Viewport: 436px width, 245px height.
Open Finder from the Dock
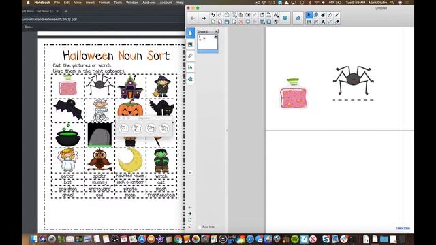click(34, 239)
